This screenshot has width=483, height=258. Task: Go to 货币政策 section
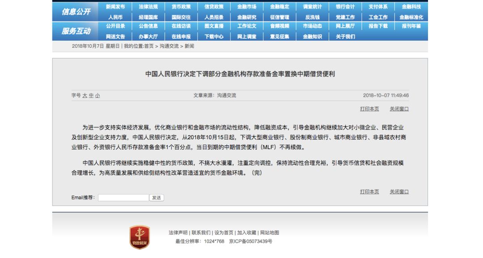181,7
